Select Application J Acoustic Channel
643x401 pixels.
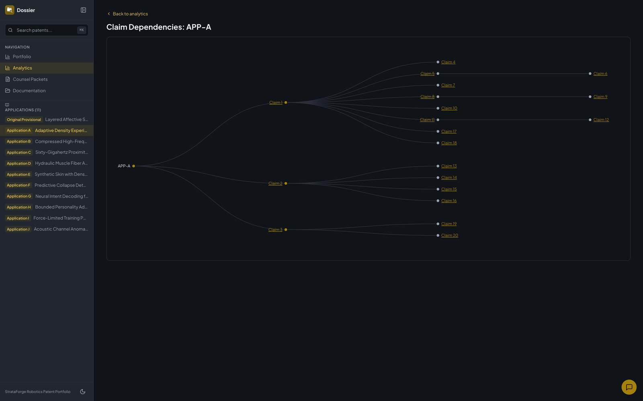tap(47, 229)
